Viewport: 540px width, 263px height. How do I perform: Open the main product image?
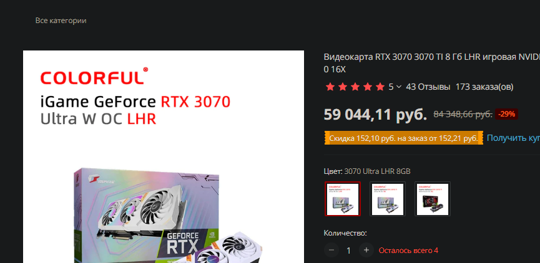[x=164, y=157]
